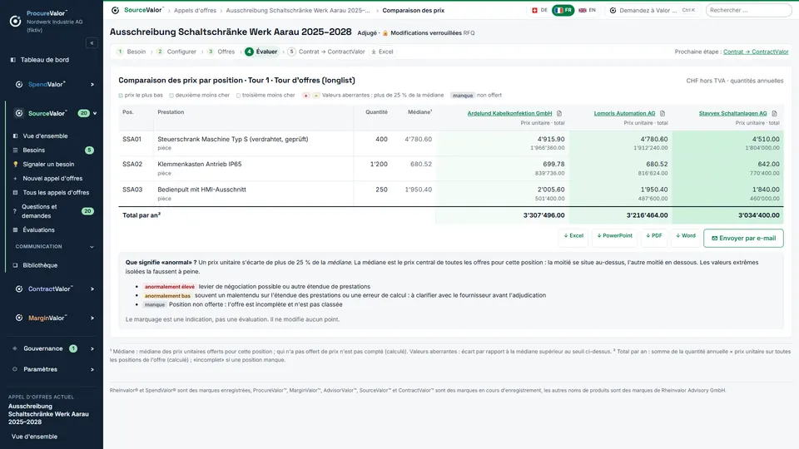Viewport: 799px width, 449px height.
Task: Switch language to EN
Action: (x=587, y=10)
